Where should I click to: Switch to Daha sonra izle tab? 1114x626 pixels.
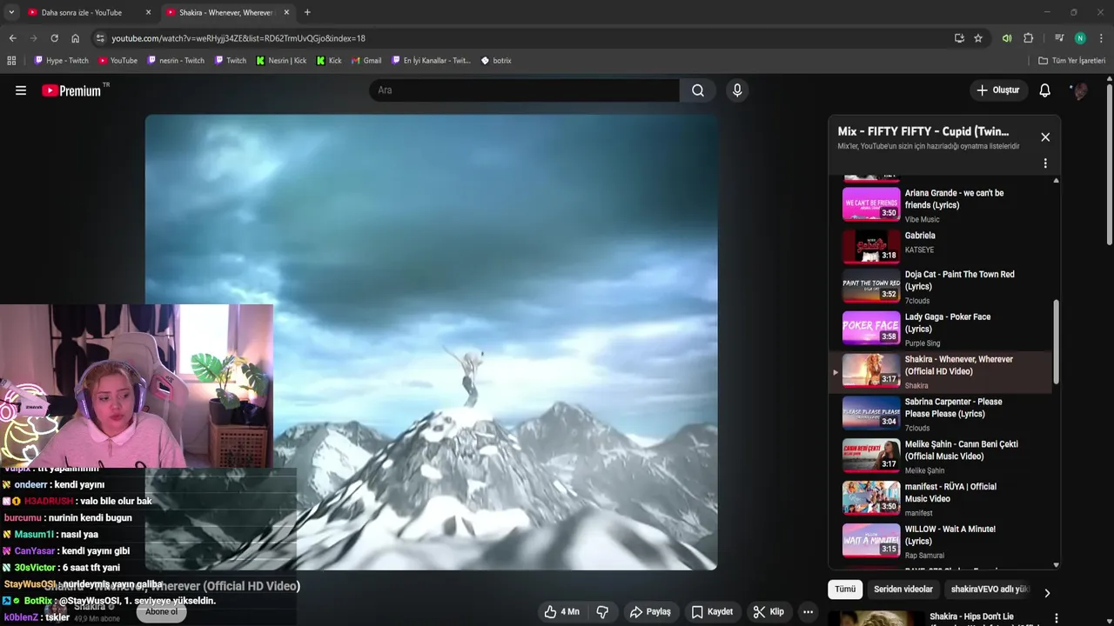tap(82, 12)
